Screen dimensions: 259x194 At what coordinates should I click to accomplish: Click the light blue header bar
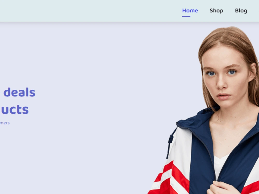click(x=91, y=11)
